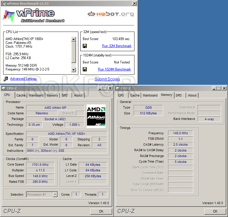Screen dimensions: 228x217
Task: Click OK in the left CPU-Z window
Action: [x=101, y=211]
